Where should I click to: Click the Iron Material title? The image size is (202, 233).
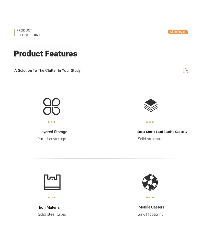coord(50,207)
